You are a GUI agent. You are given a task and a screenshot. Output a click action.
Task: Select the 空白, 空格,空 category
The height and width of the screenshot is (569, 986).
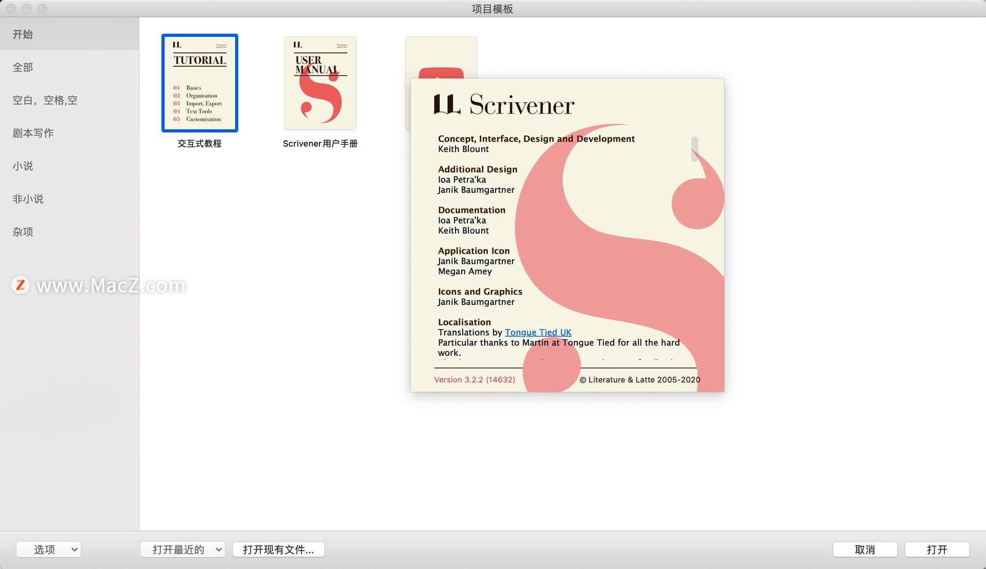(69, 100)
